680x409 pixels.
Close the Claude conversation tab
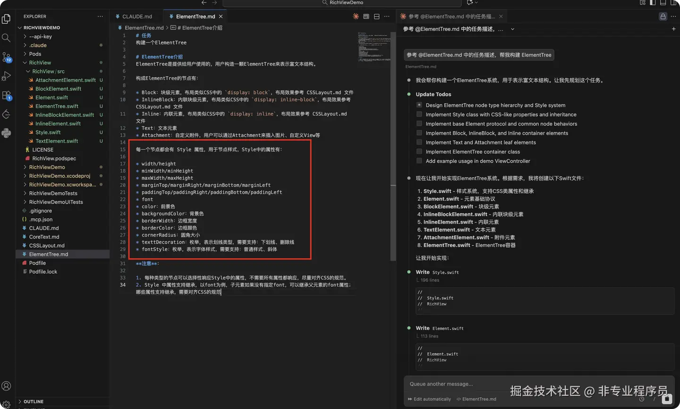[501, 16]
